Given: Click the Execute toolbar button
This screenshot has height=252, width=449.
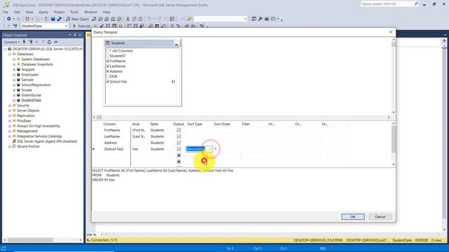Looking at the screenshot, I should tap(81, 26).
